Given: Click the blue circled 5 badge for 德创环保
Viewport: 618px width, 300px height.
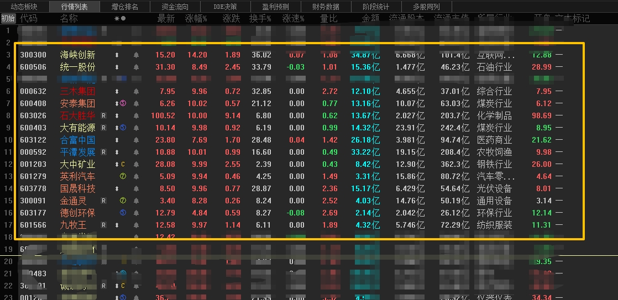Looking at the screenshot, I should [123, 213].
